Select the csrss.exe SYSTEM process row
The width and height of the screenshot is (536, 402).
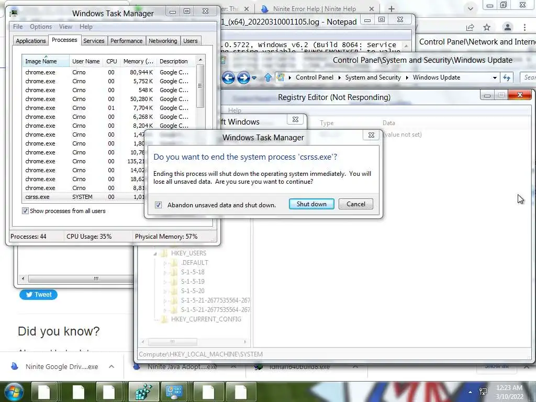tap(84, 197)
